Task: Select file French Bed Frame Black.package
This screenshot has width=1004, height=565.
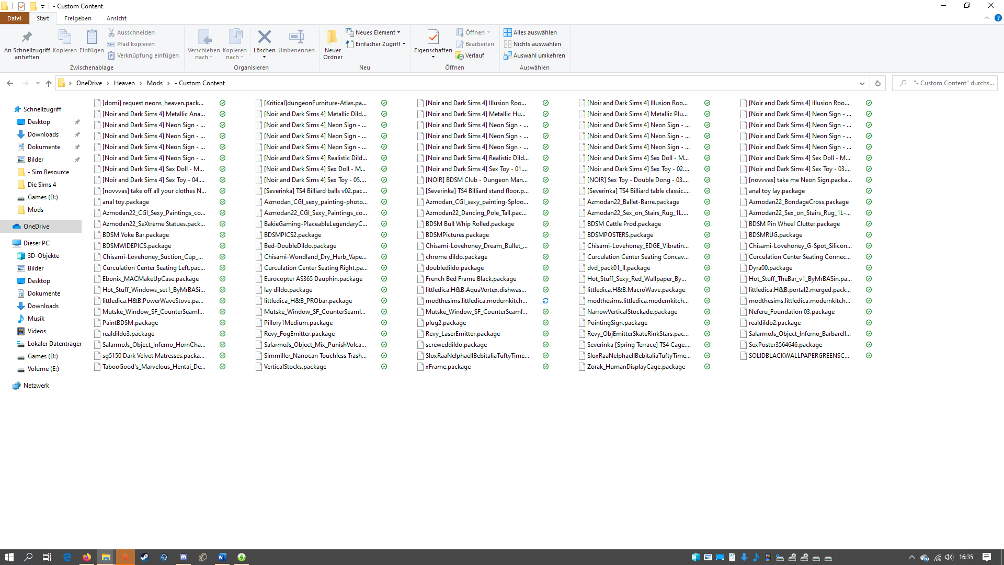Action: click(471, 279)
